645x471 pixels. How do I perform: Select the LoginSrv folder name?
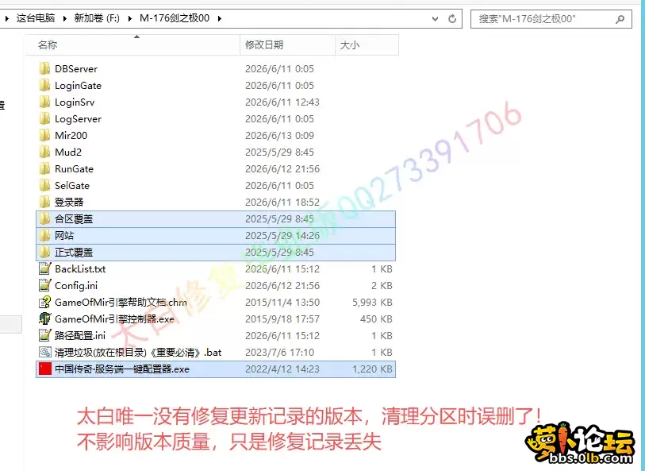click(75, 102)
